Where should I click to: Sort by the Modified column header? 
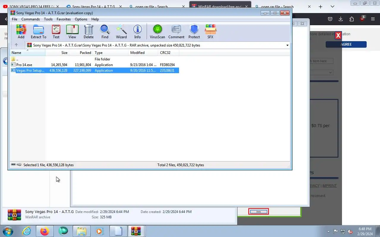pos(143,53)
